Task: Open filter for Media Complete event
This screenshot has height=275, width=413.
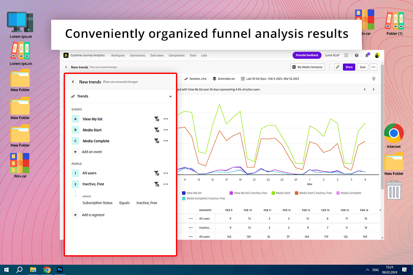Action: tap(157, 141)
